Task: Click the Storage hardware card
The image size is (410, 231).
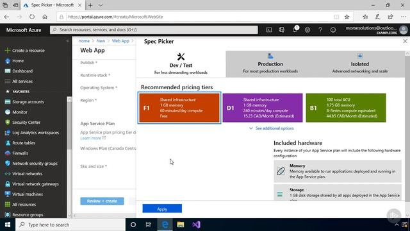Action: pos(338,193)
